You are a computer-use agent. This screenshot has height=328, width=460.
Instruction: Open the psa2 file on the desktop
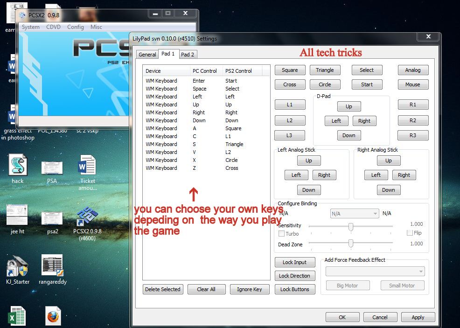click(x=51, y=217)
